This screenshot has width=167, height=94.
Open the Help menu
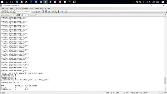tap(49, 8)
